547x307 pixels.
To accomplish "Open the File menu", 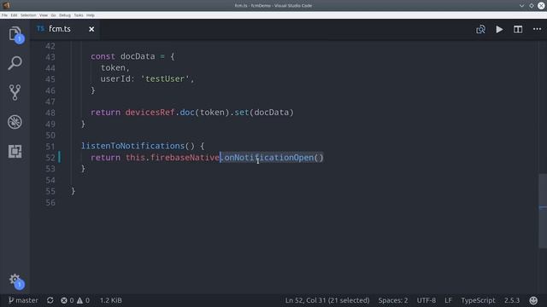I will pyautogui.click(x=4, y=15).
